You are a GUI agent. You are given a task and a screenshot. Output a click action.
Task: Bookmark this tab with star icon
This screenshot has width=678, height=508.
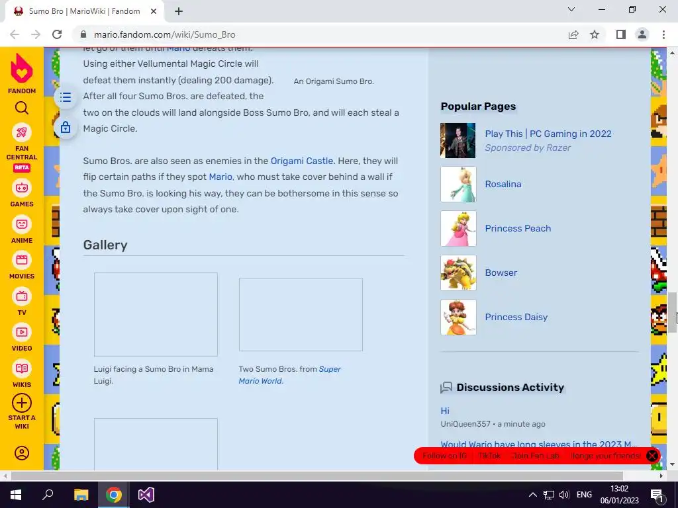[595, 34]
